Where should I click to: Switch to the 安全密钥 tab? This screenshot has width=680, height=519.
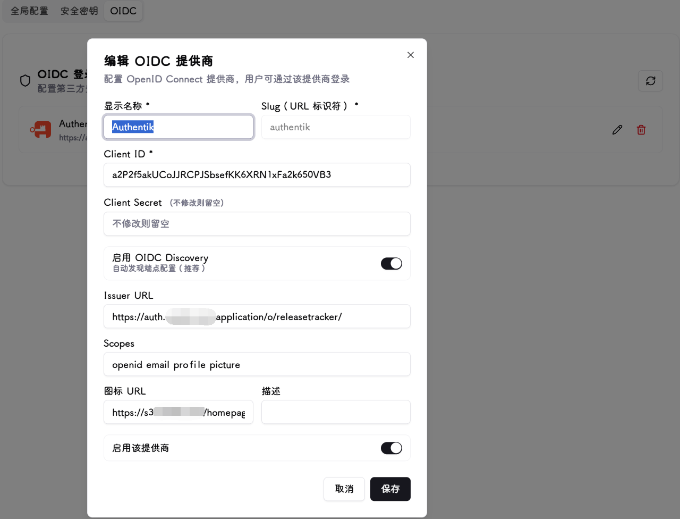click(79, 11)
